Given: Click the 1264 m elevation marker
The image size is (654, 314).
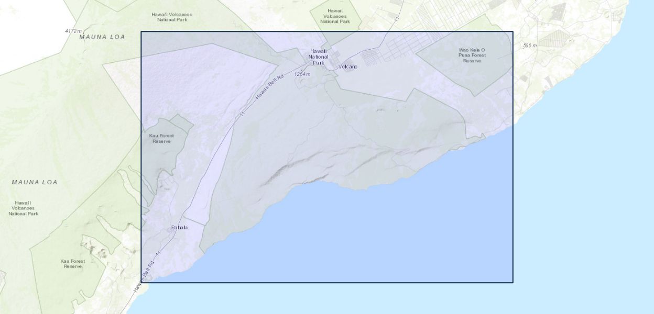Looking at the screenshot, I should (302, 74).
